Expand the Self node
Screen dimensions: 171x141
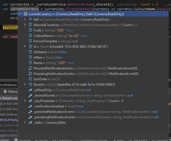[x=25, y=19]
